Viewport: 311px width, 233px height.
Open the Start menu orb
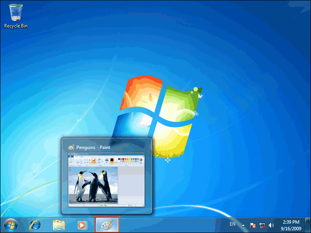click(x=11, y=225)
